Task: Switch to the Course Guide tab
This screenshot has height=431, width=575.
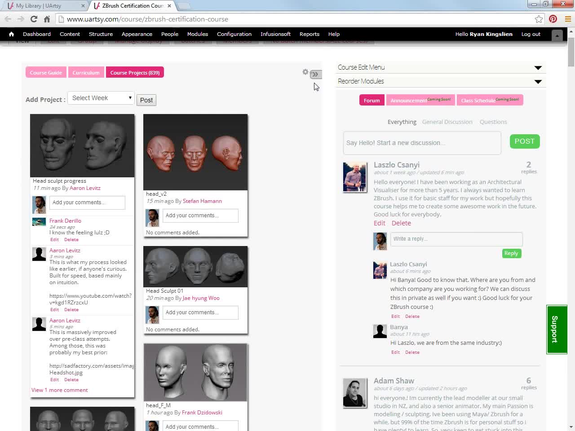Action: [46, 72]
